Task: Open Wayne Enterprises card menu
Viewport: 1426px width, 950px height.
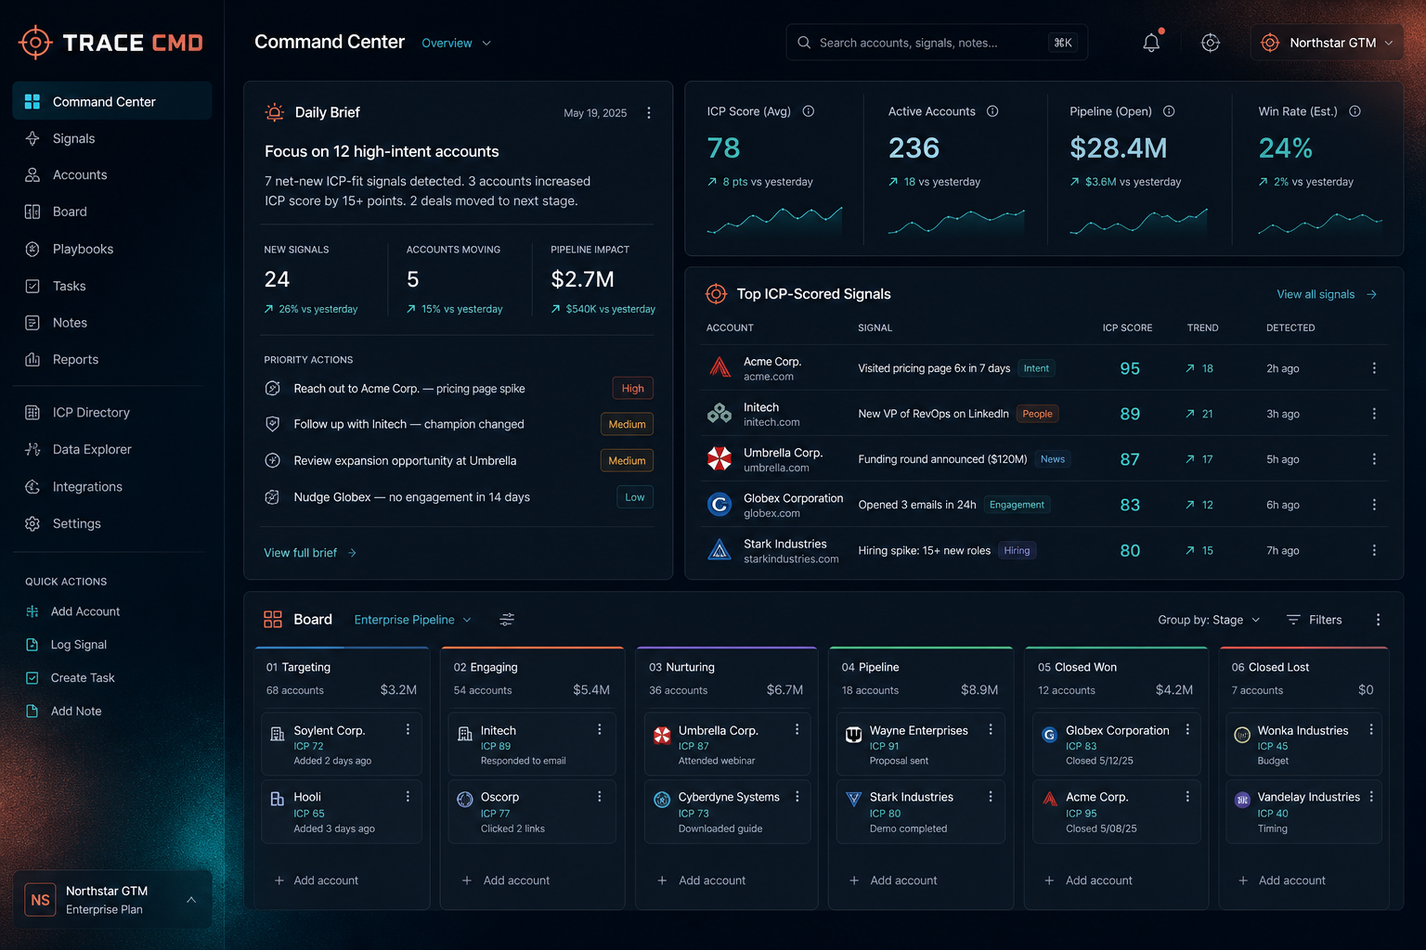Action: tap(991, 730)
